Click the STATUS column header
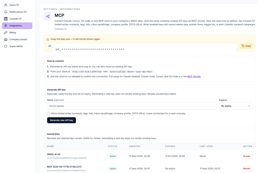Viewport: 258px width, 173px height. tap(113, 146)
